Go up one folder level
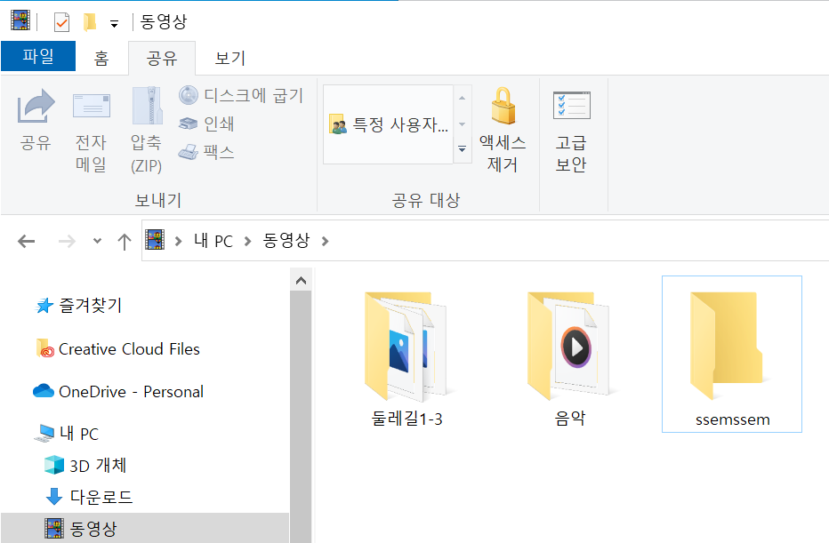 point(125,242)
